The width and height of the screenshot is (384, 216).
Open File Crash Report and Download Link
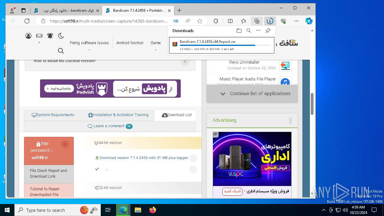coord(49,173)
